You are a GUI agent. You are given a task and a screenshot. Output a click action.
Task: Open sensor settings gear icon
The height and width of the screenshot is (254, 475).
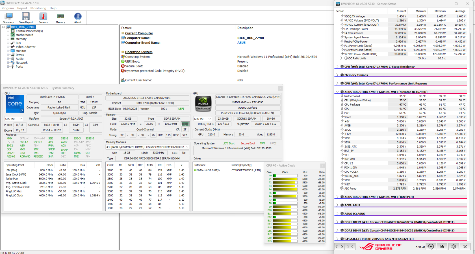coord(454,247)
